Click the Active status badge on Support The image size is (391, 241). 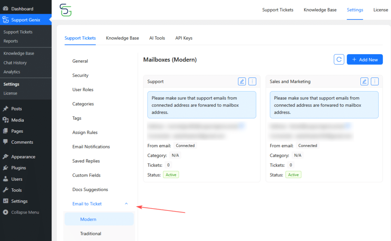click(171, 174)
